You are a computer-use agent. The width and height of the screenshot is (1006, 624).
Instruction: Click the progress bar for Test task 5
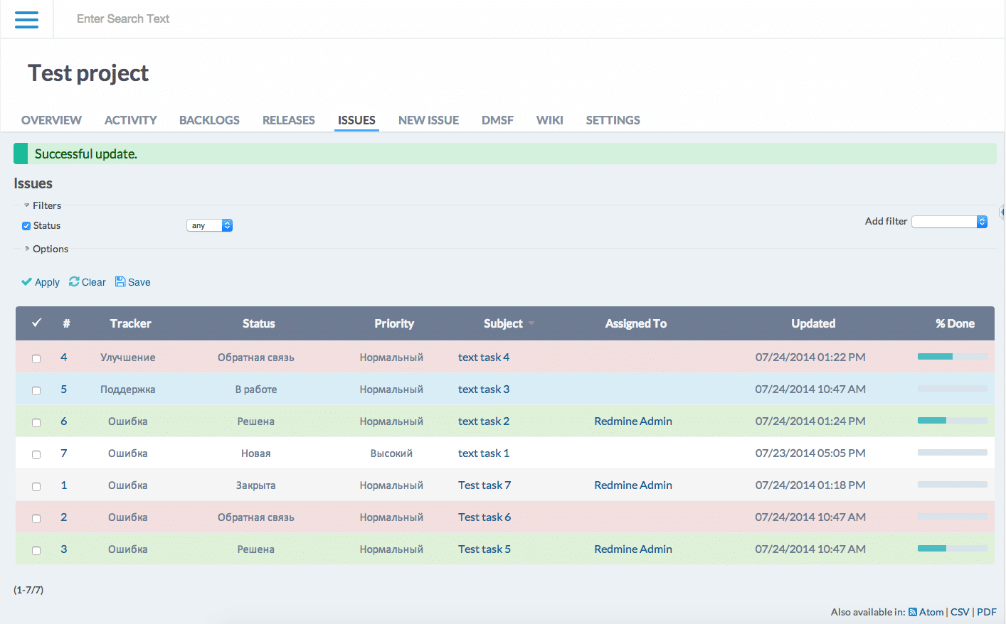[952, 549]
